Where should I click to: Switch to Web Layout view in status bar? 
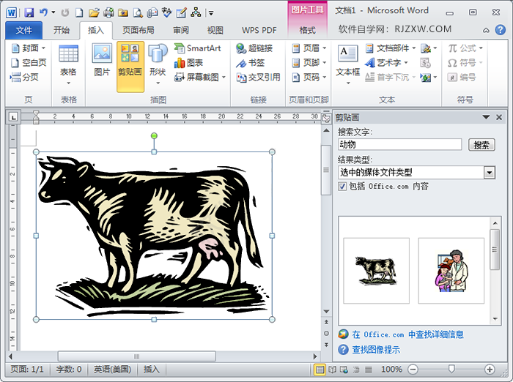tap(344, 370)
